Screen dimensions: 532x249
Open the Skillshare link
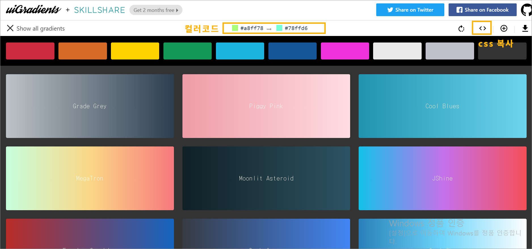click(x=100, y=10)
